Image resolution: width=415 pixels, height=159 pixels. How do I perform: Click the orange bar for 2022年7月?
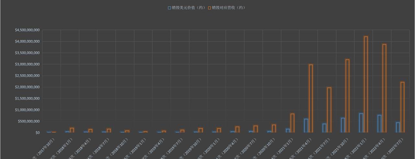click(x=402, y=107)
